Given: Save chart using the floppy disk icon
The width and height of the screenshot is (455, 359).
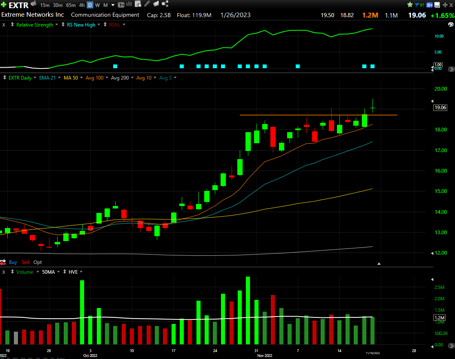Looking at the screenshot, I should (x=437, y=5).
